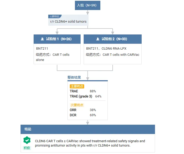Select the 试验组 1 (N=26) header
The width and height of the screenshot is (184, 154).
coord(59,39)
